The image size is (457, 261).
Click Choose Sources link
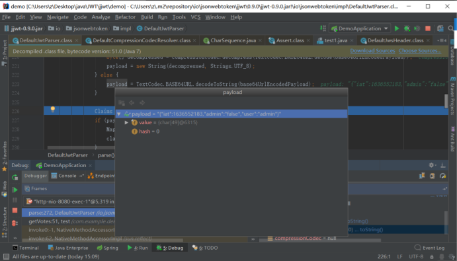(x=420, y=51)
